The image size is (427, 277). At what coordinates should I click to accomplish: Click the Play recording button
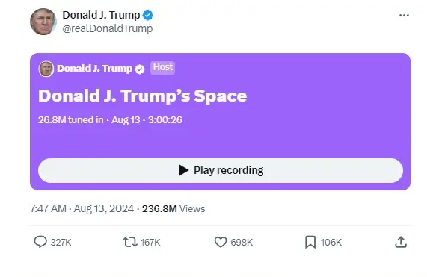point(221,170)
